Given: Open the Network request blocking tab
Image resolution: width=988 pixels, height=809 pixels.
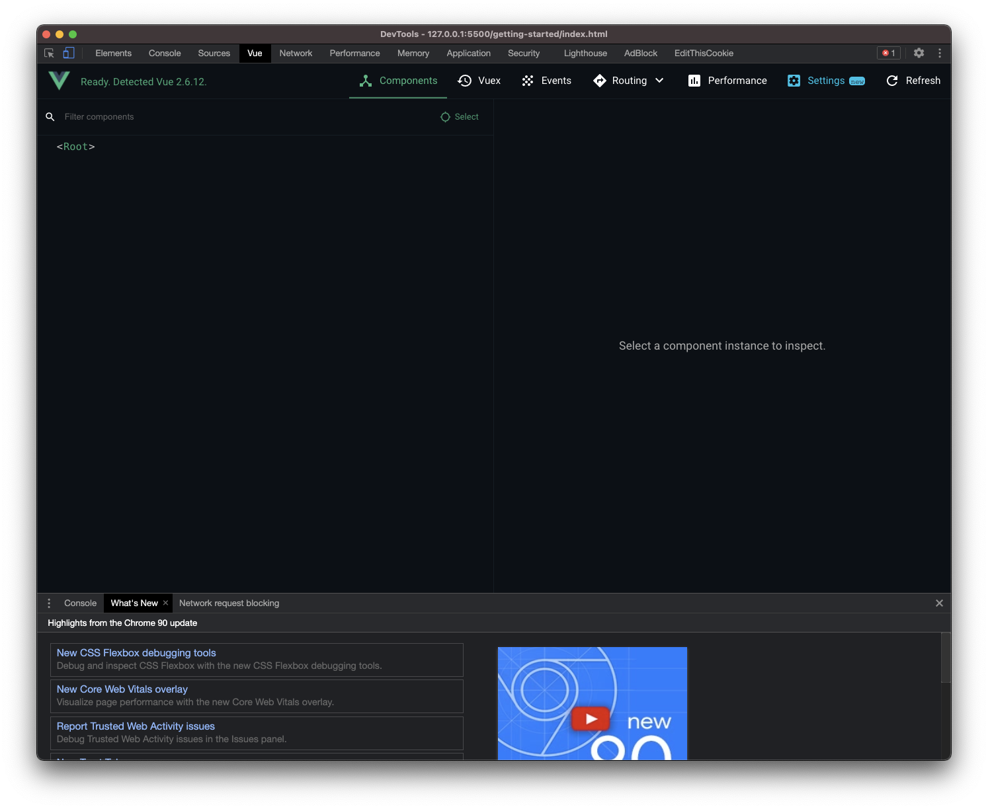Looking at the screenshot, I should 229,603.
